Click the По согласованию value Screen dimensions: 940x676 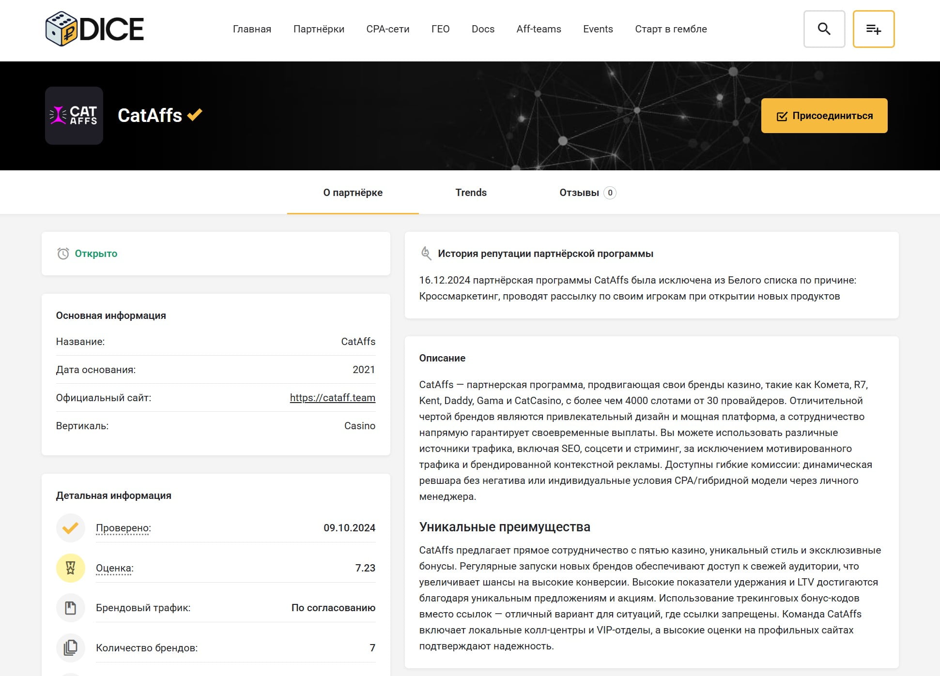click(x=334, y=608)
